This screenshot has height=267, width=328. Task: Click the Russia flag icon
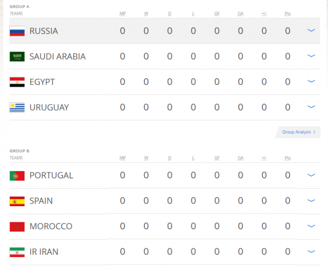pyautogui.click(x=17, y=31)
